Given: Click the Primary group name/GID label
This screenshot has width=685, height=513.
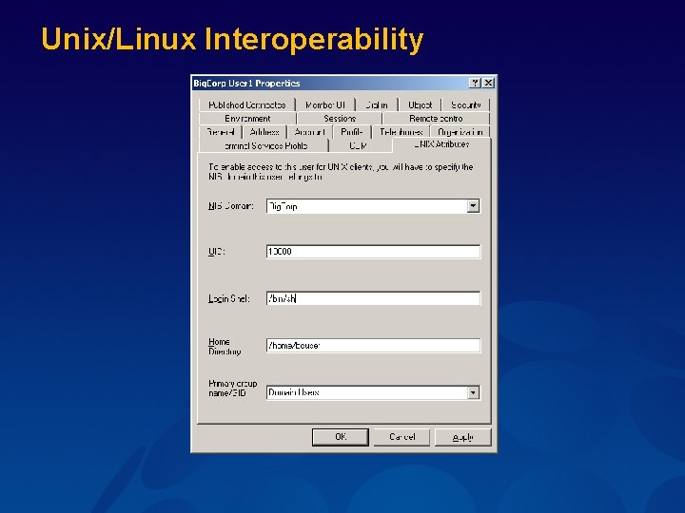Looking at the screenshot, I should click(x=233, y=389).
